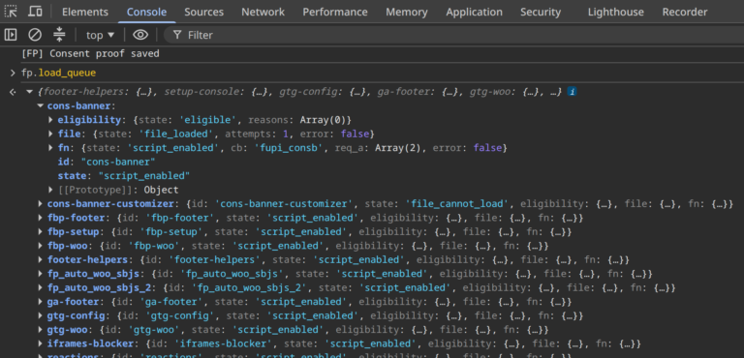Select the Console tab
The height and width of the screenshot is (358, 744).
coord(146,12)
